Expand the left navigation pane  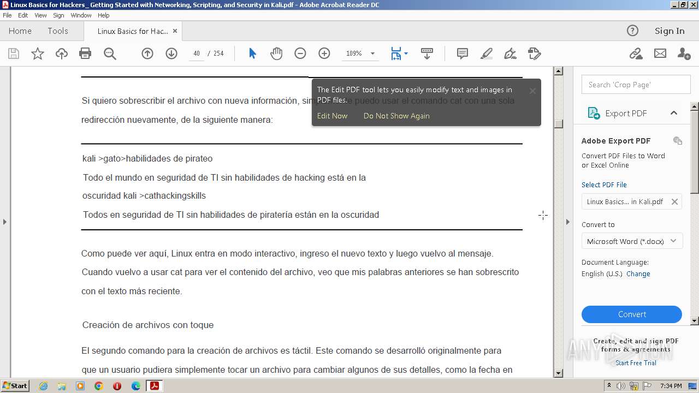tap(5, 222)
